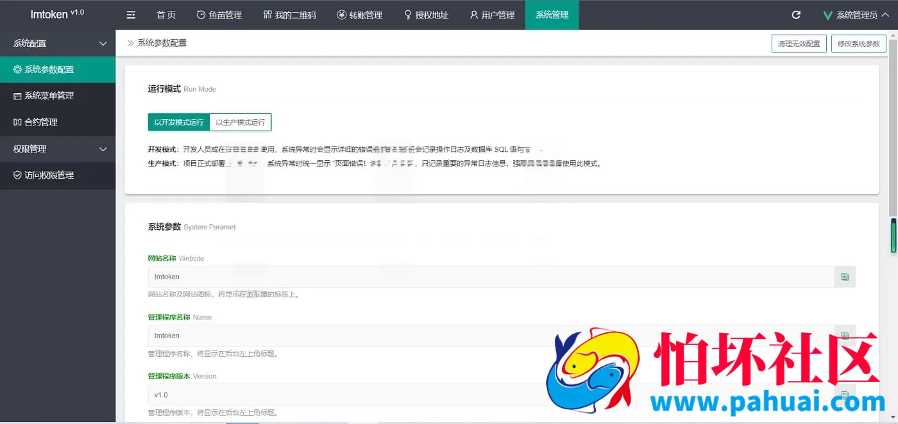898x424 pixels.
Task: Click the QR code icon in 我的二维码
Action: (x=267, y=15)
